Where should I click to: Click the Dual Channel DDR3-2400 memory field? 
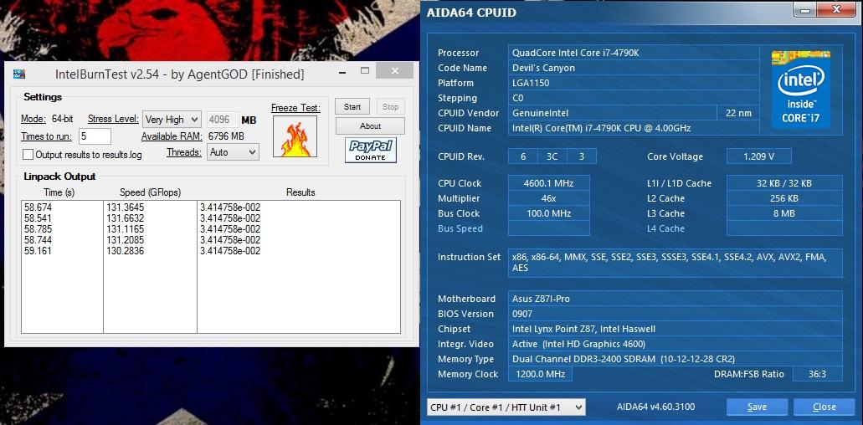coord(676,359)
